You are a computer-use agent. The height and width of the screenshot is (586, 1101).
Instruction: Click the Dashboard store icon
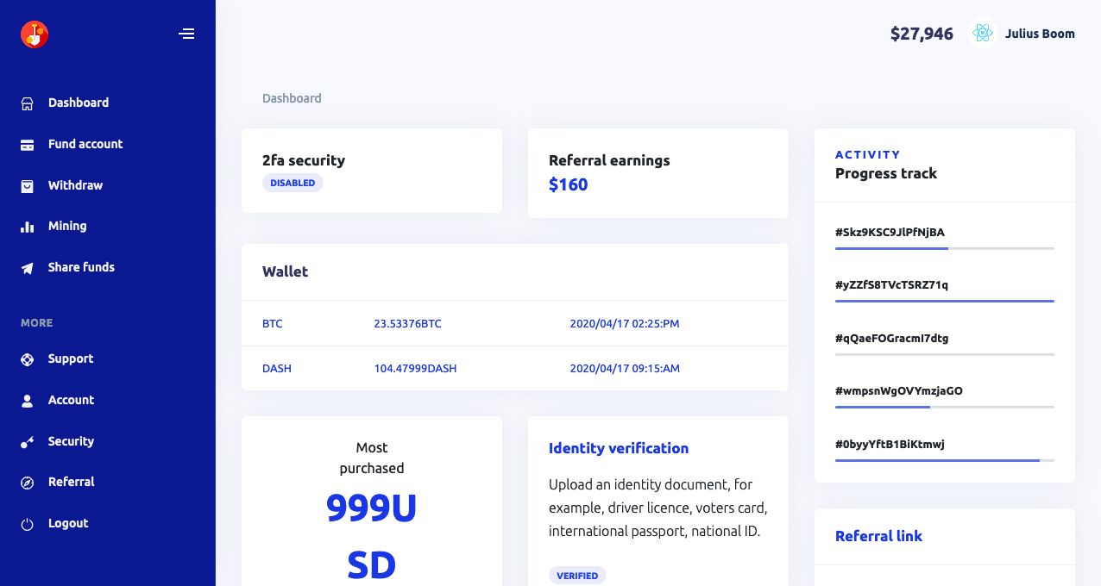click(x=28, y=103)
